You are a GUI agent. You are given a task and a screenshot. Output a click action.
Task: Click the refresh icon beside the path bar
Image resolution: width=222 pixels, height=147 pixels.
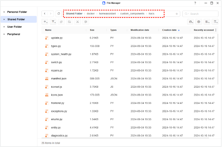[59, 14]
